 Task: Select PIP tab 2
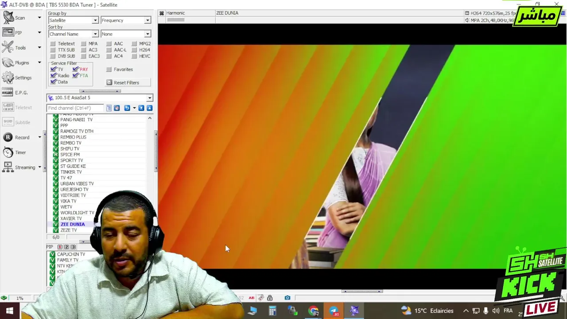pyautogui.click(x=66, y=247)
